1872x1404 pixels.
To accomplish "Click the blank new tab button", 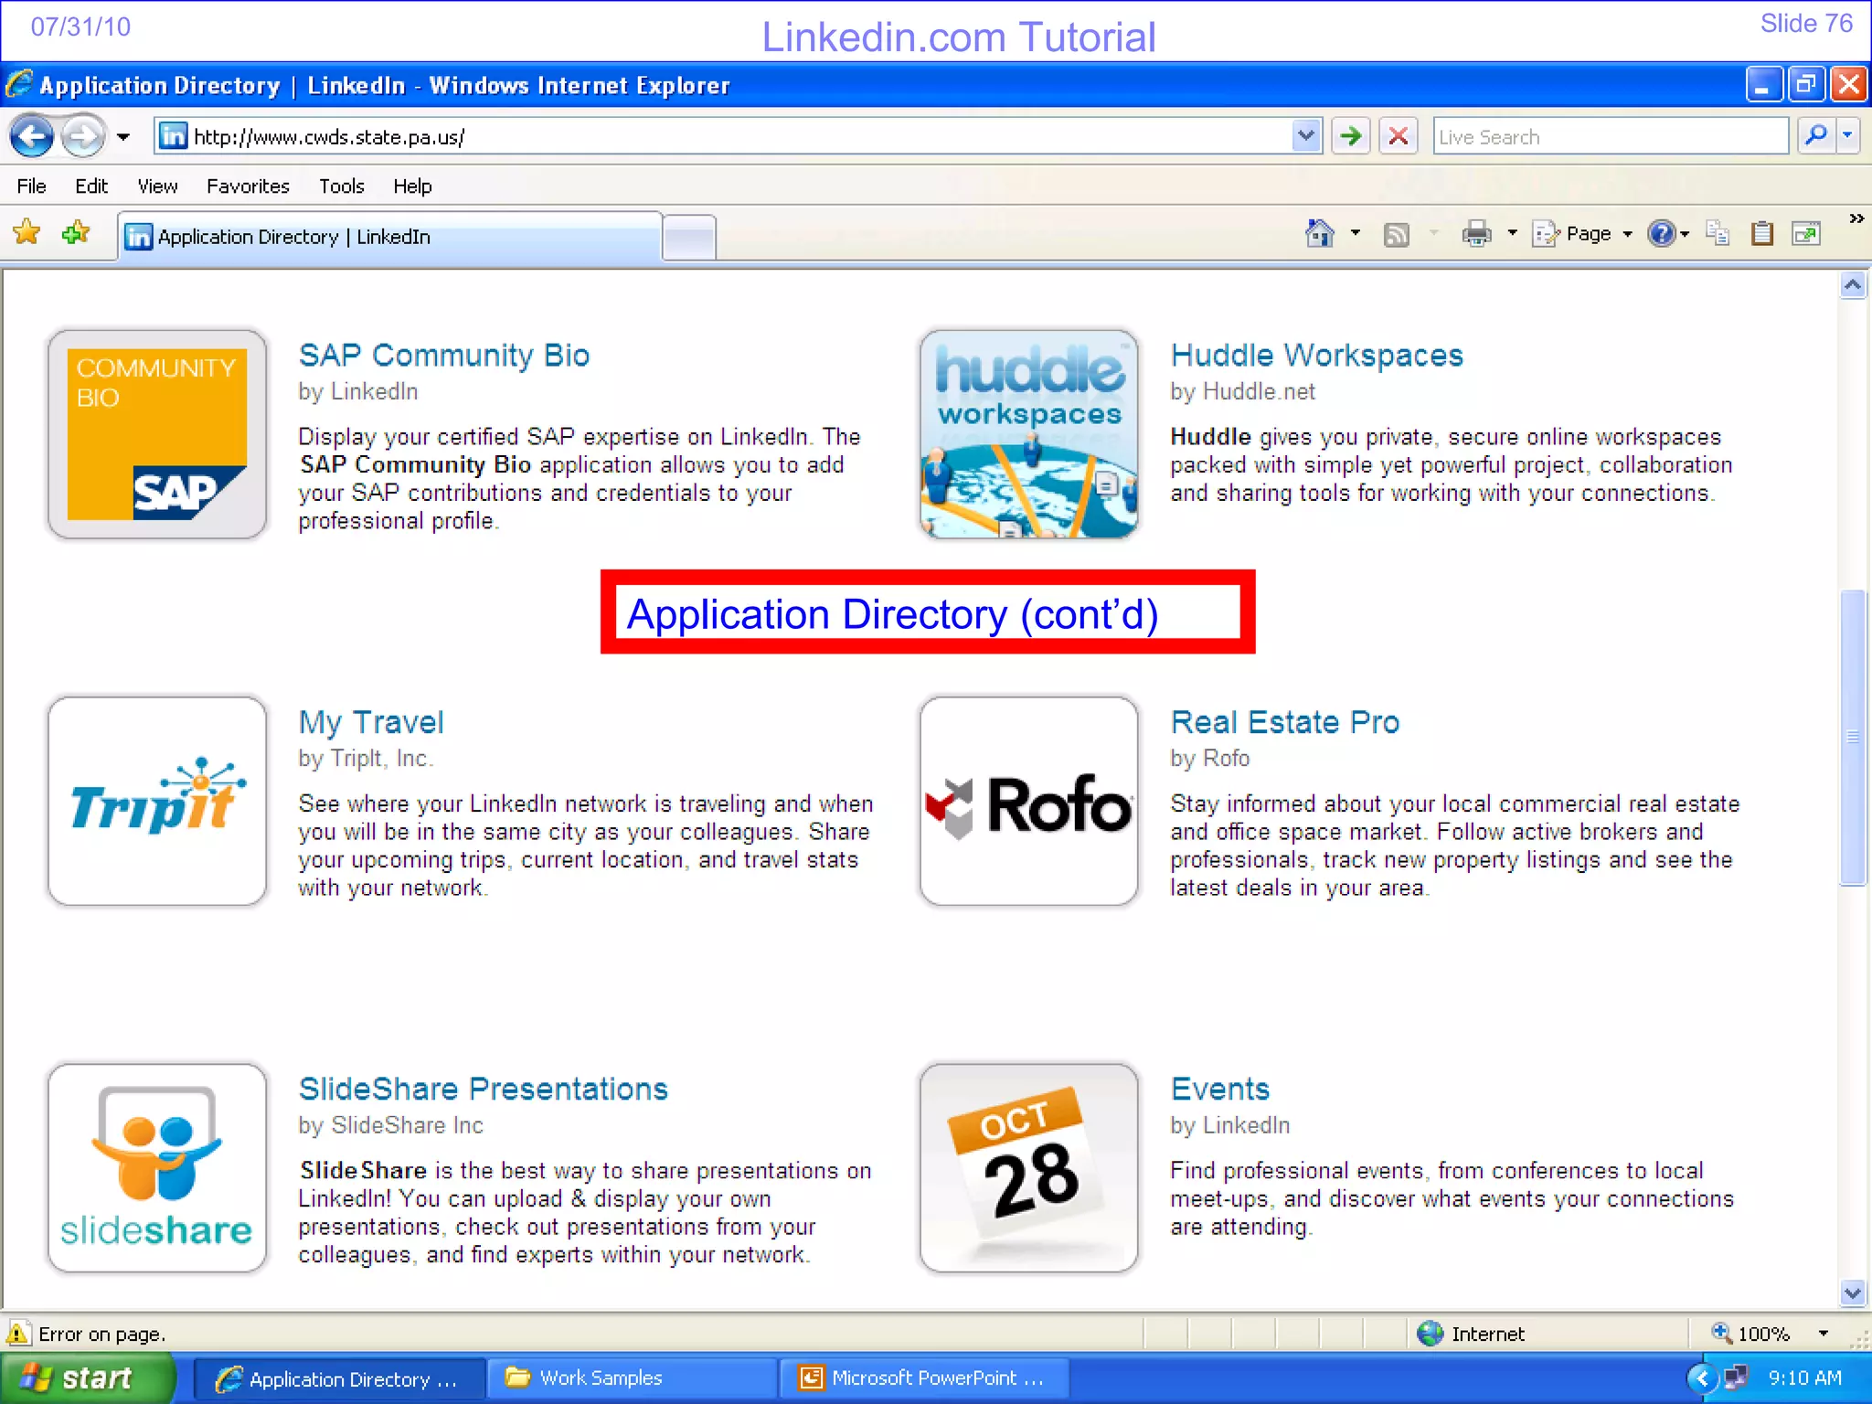I will [x=688, y=239].
